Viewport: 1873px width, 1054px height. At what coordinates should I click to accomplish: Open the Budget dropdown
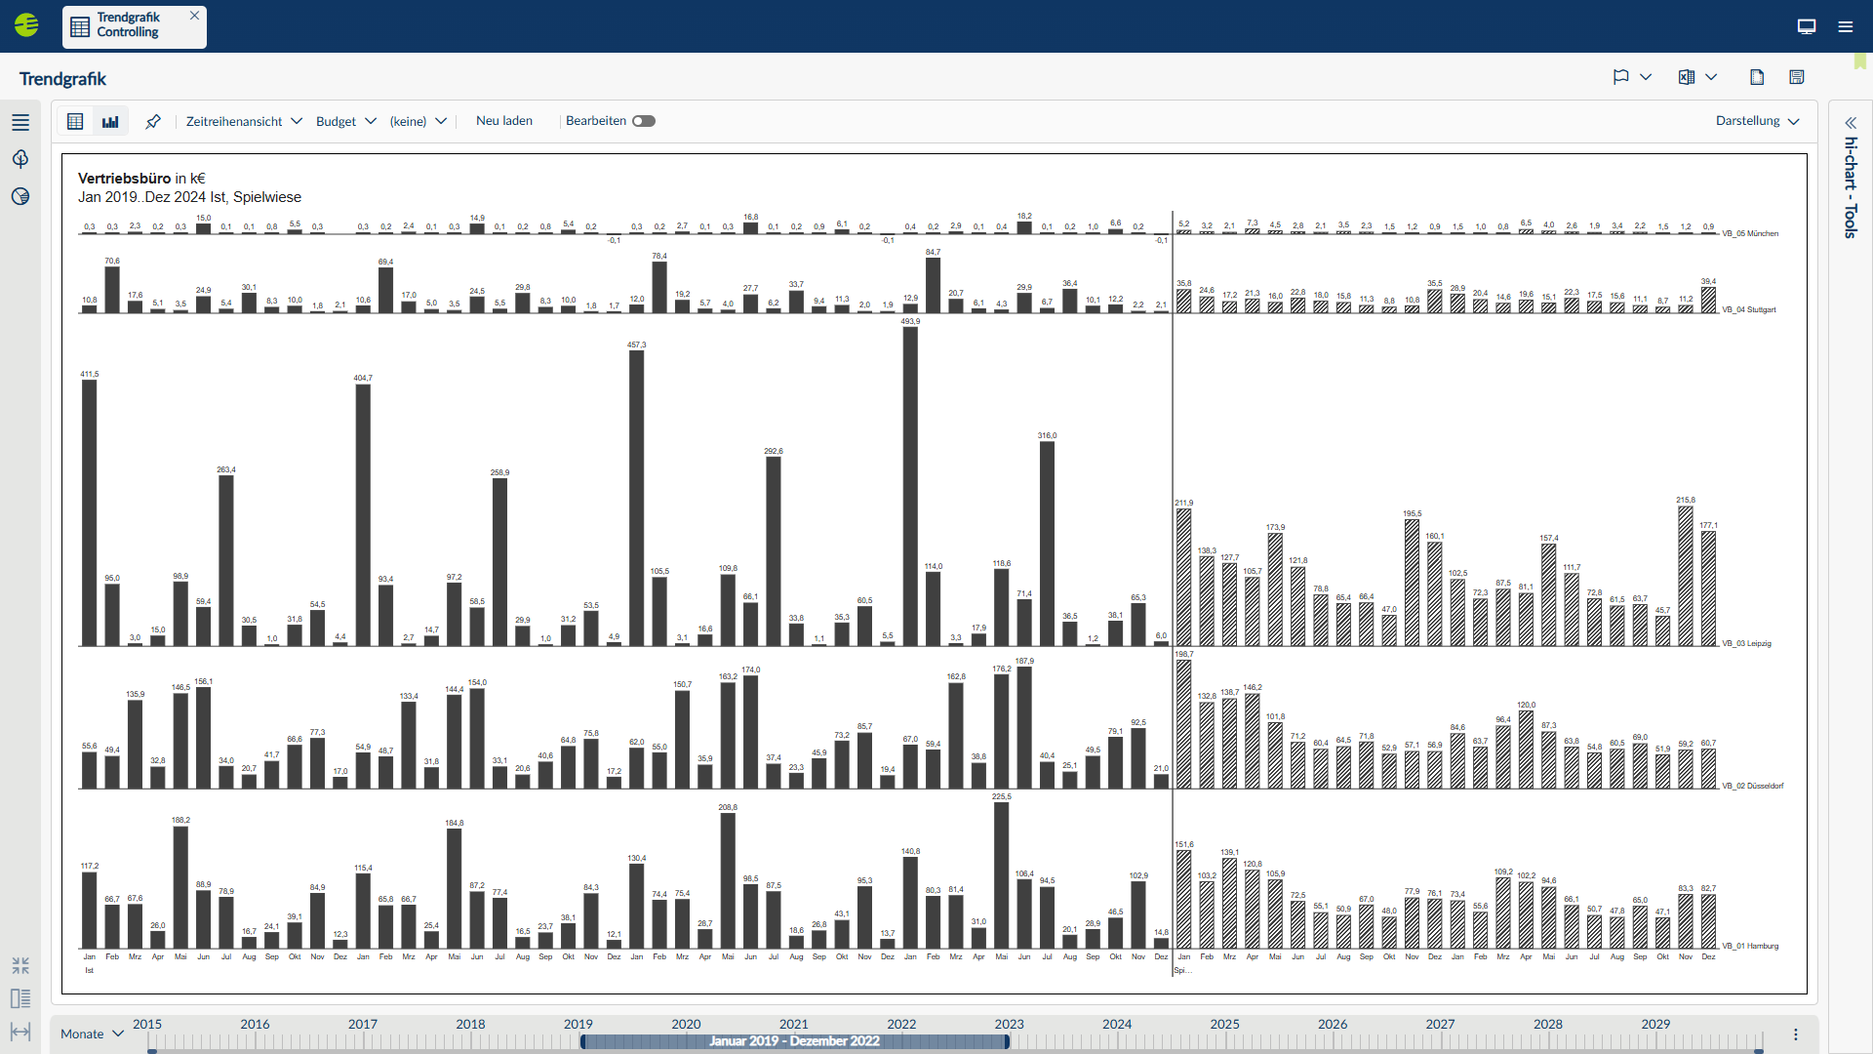tap(346, 121)
